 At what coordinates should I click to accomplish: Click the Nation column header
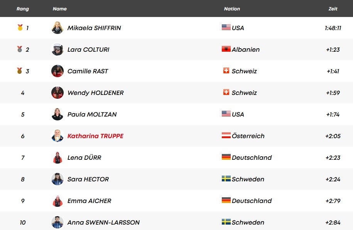point(232,9)
